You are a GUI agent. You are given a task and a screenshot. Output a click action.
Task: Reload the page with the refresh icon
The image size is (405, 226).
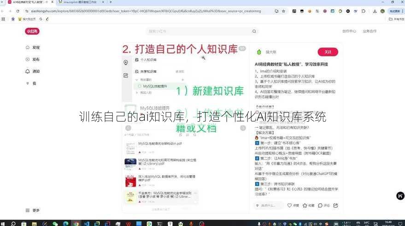[18, 11]
